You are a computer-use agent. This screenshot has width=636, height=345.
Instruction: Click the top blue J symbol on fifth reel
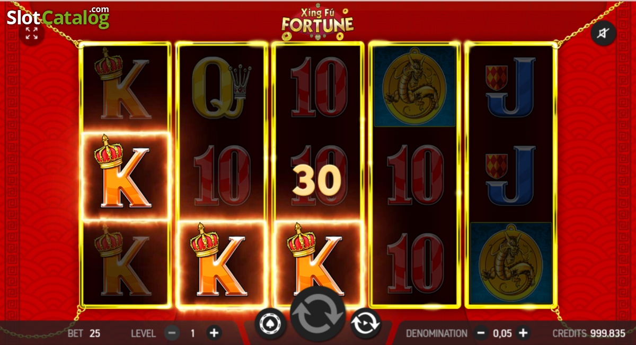coord(509,88)
